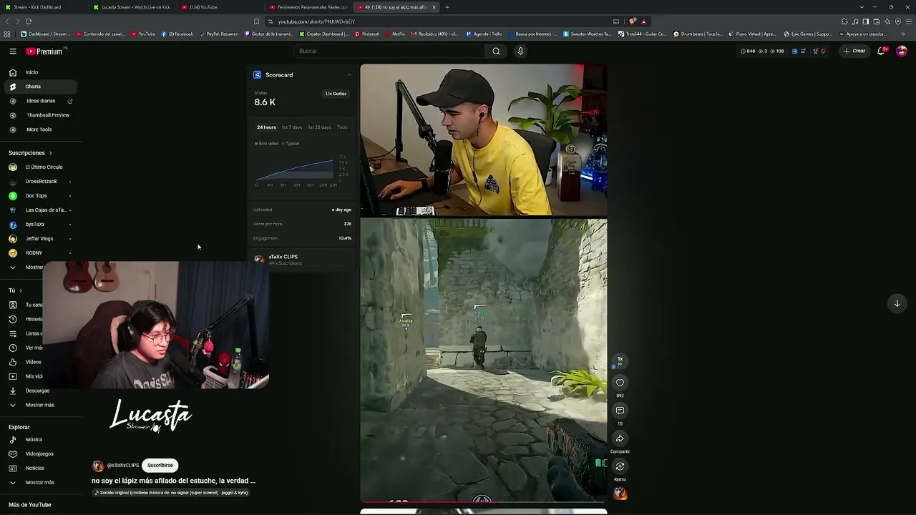Viewport: 916px width, 515px height.
Task: Click the YouTube search input field
Action: pyautogui.click(x=390, y=51)
